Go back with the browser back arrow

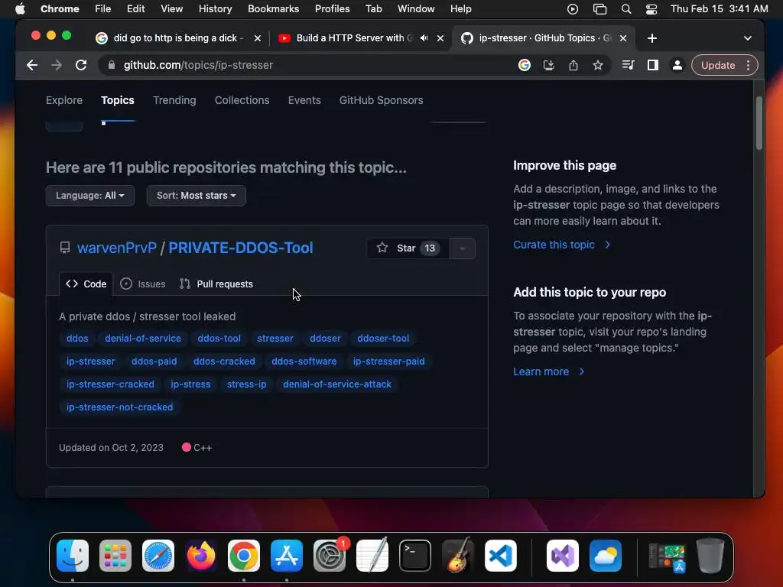click(32, 66)
